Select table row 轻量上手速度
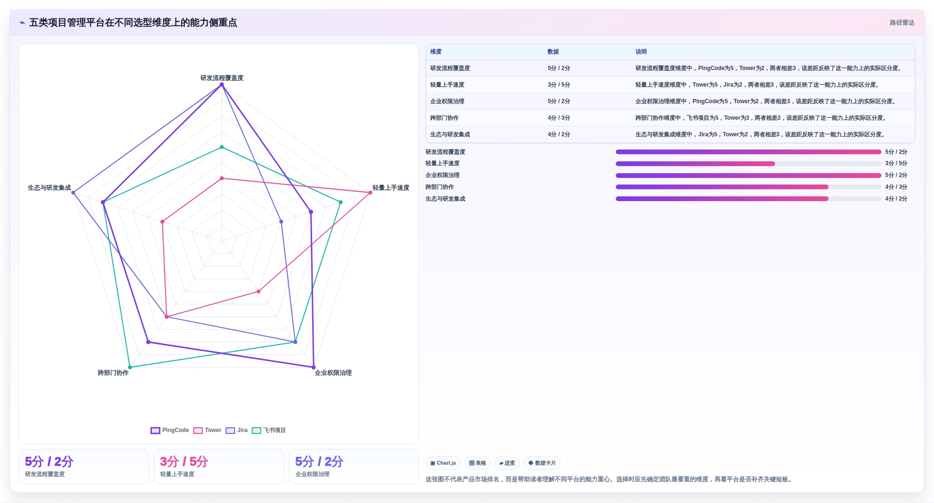934x503 pixels. tap(670, 85)
